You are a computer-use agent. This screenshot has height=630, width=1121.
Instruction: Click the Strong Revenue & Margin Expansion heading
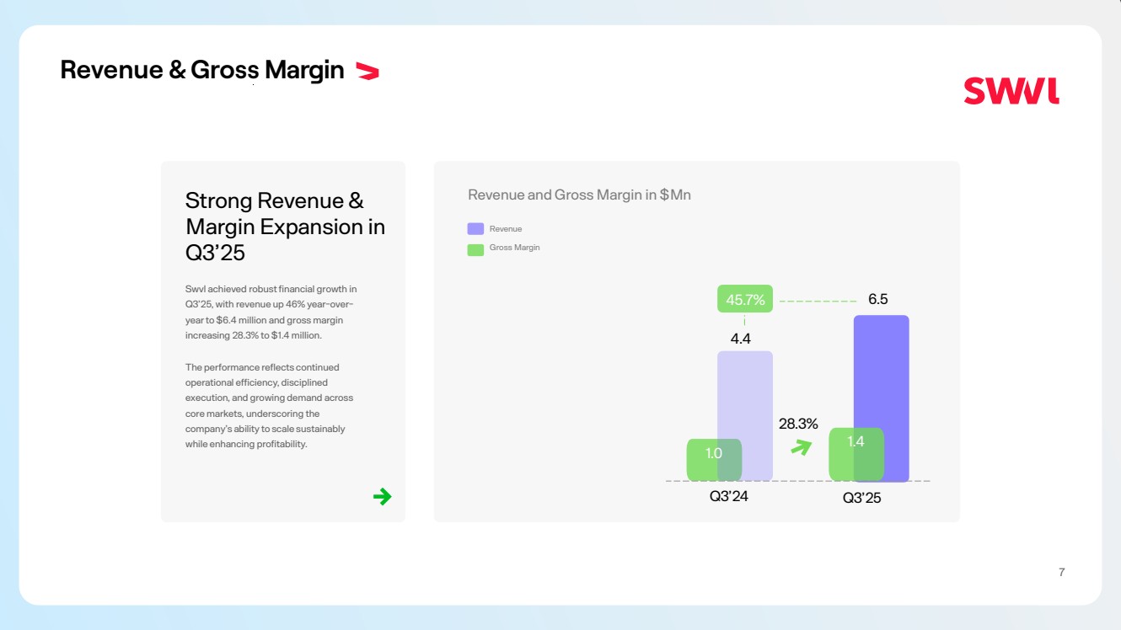[x=285, y=226]
